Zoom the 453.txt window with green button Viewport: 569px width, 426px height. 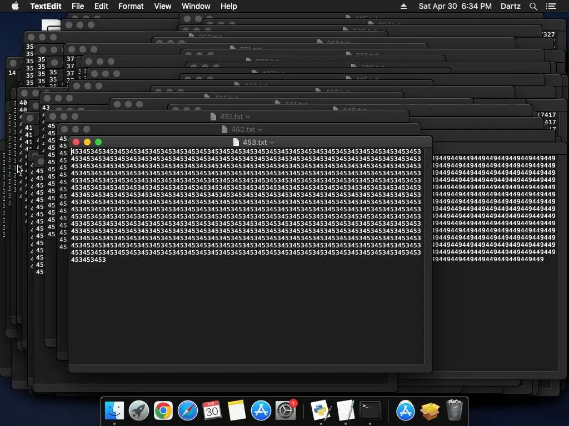(98, 142)
